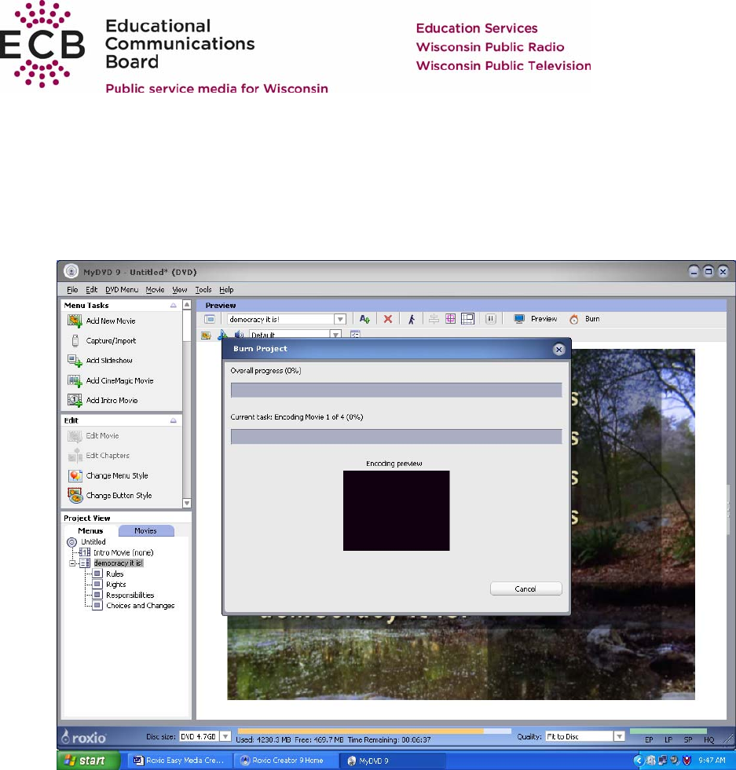Image resolution: width=736 pixels, height=770 pixels.
Task: Open the File menu
Action: coord(72,290)
